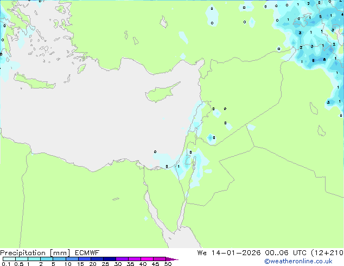344x266 pixels.
Task: Click the 40–45 mm magenta legend swatch
Action: pyautogui.click(x=147, y=259)
